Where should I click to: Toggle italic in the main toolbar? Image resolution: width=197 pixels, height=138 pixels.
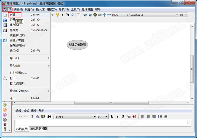63,15
